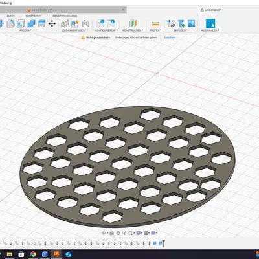Click the first Konfigurieren icon

[100, 23]
